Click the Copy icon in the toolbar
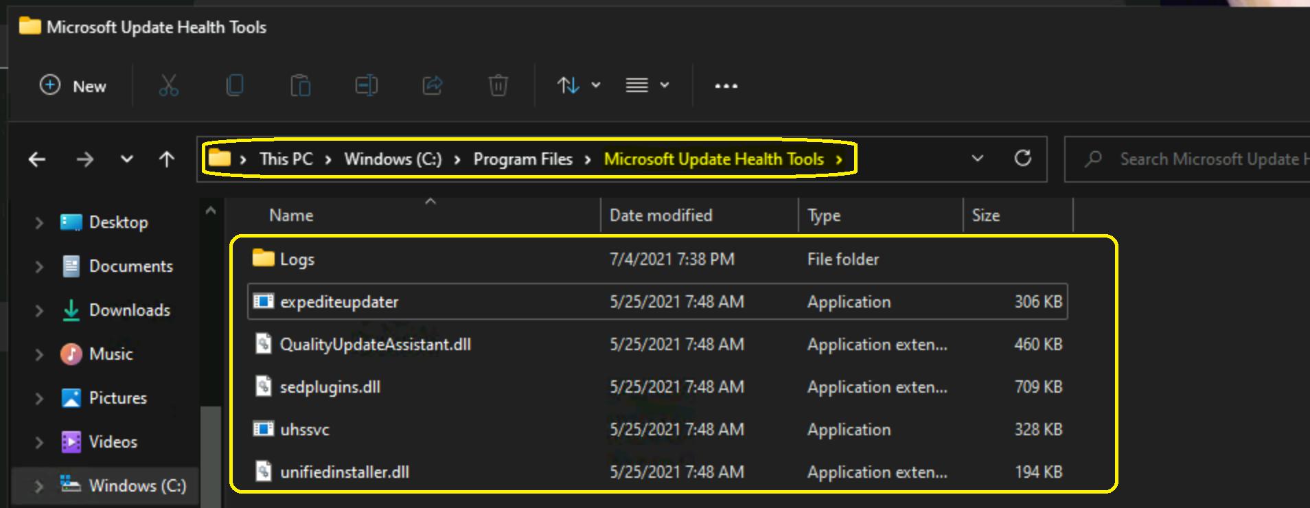This screenshot has width=1310, height=508. click(x=234, y=86)
